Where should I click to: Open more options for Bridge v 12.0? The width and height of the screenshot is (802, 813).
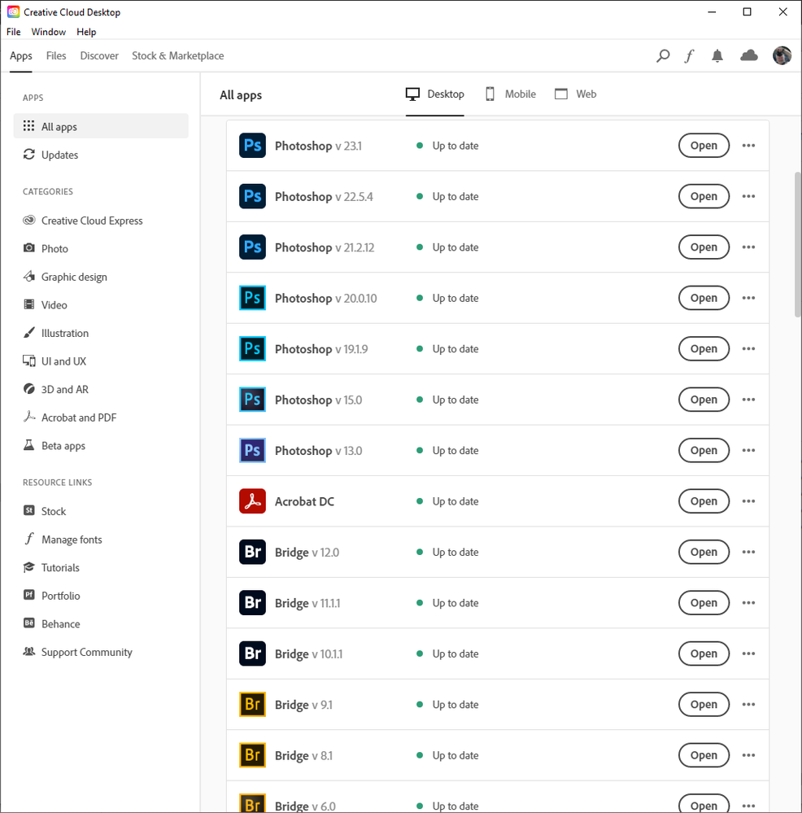point(748,552)
